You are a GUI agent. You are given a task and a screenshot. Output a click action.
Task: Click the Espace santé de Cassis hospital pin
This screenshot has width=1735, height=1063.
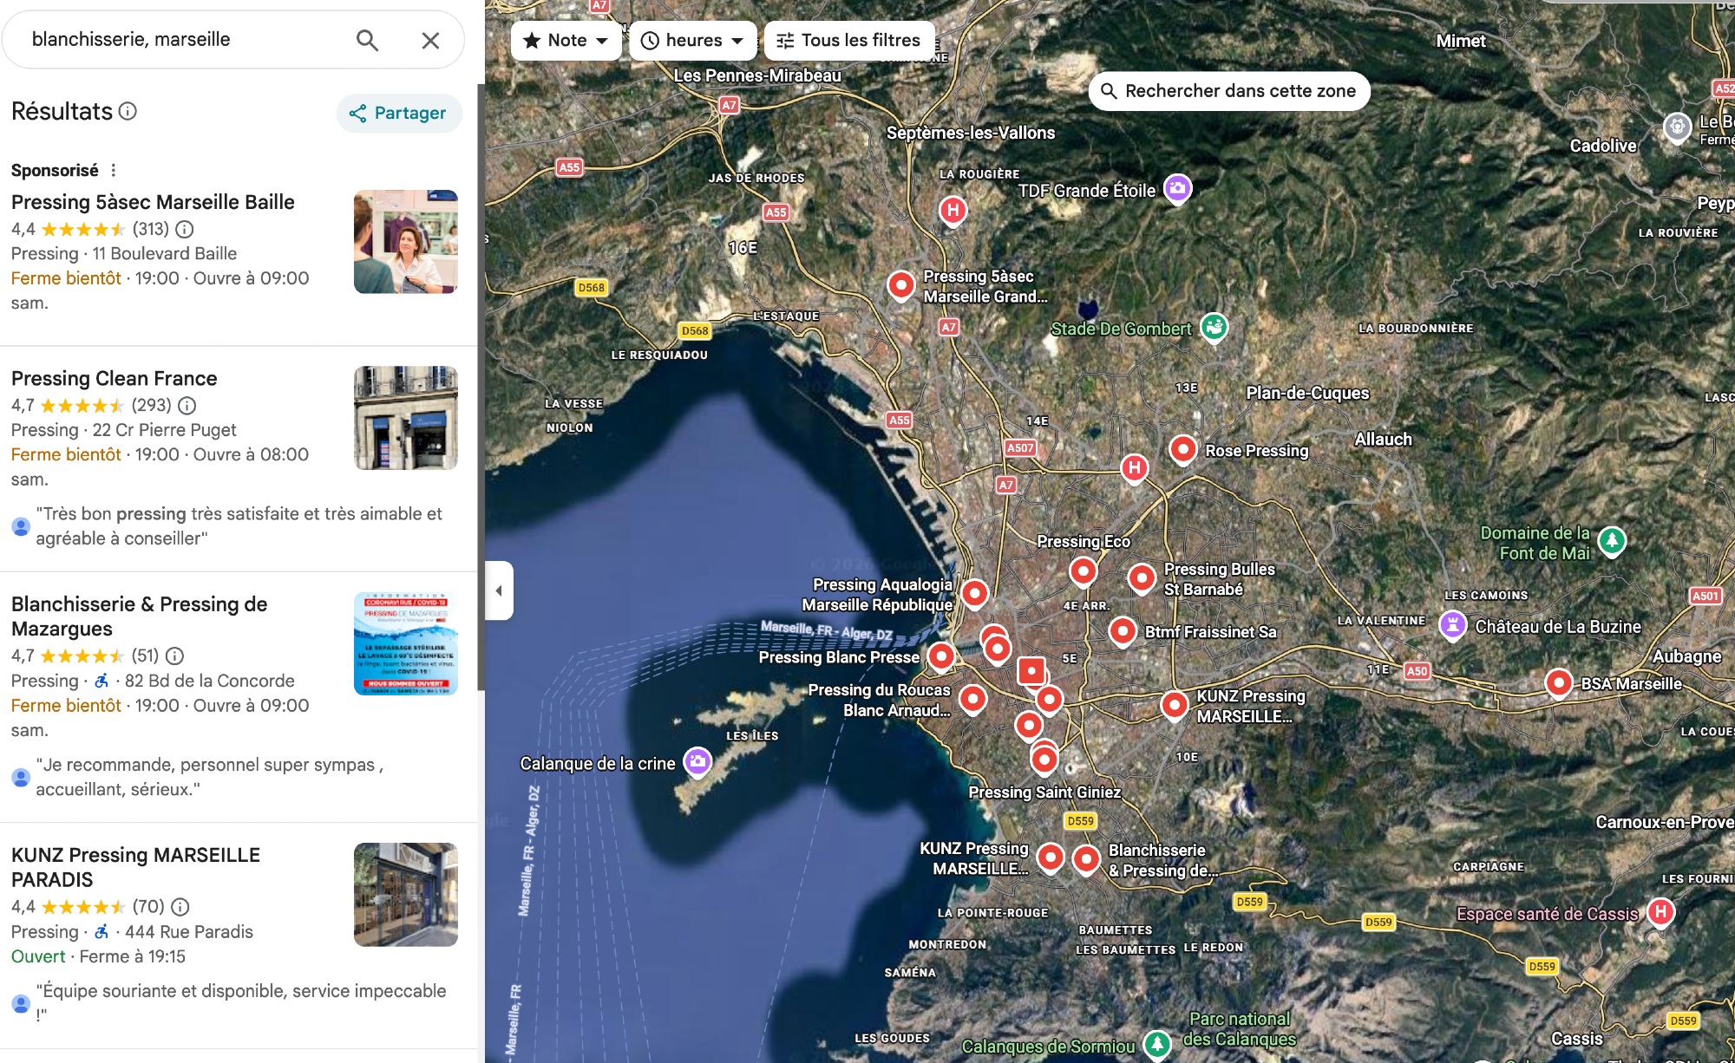click(1660, 911)
